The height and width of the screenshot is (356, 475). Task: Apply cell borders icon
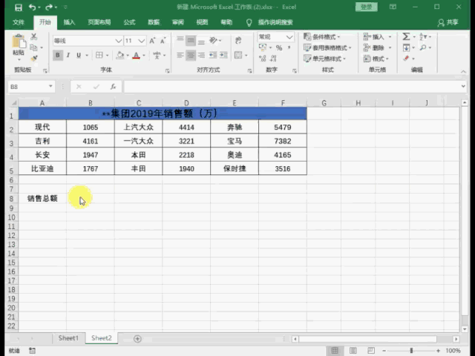click(x=99, y=55)
